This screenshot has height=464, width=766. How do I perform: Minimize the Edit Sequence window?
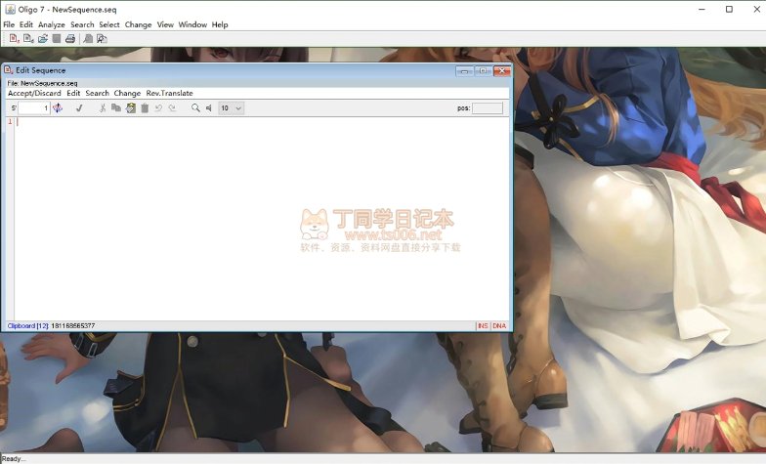click(464, 71)
